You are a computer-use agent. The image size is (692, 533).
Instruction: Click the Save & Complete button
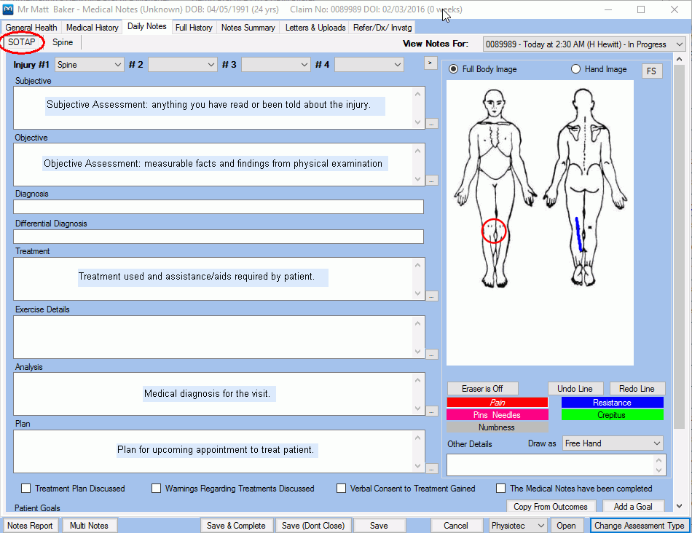tap(236, 526)
